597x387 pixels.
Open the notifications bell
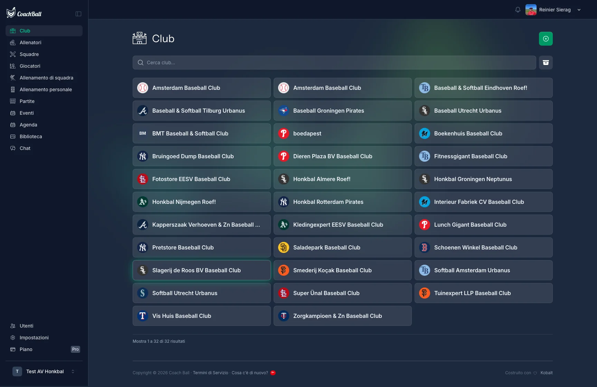click(518, 10)
